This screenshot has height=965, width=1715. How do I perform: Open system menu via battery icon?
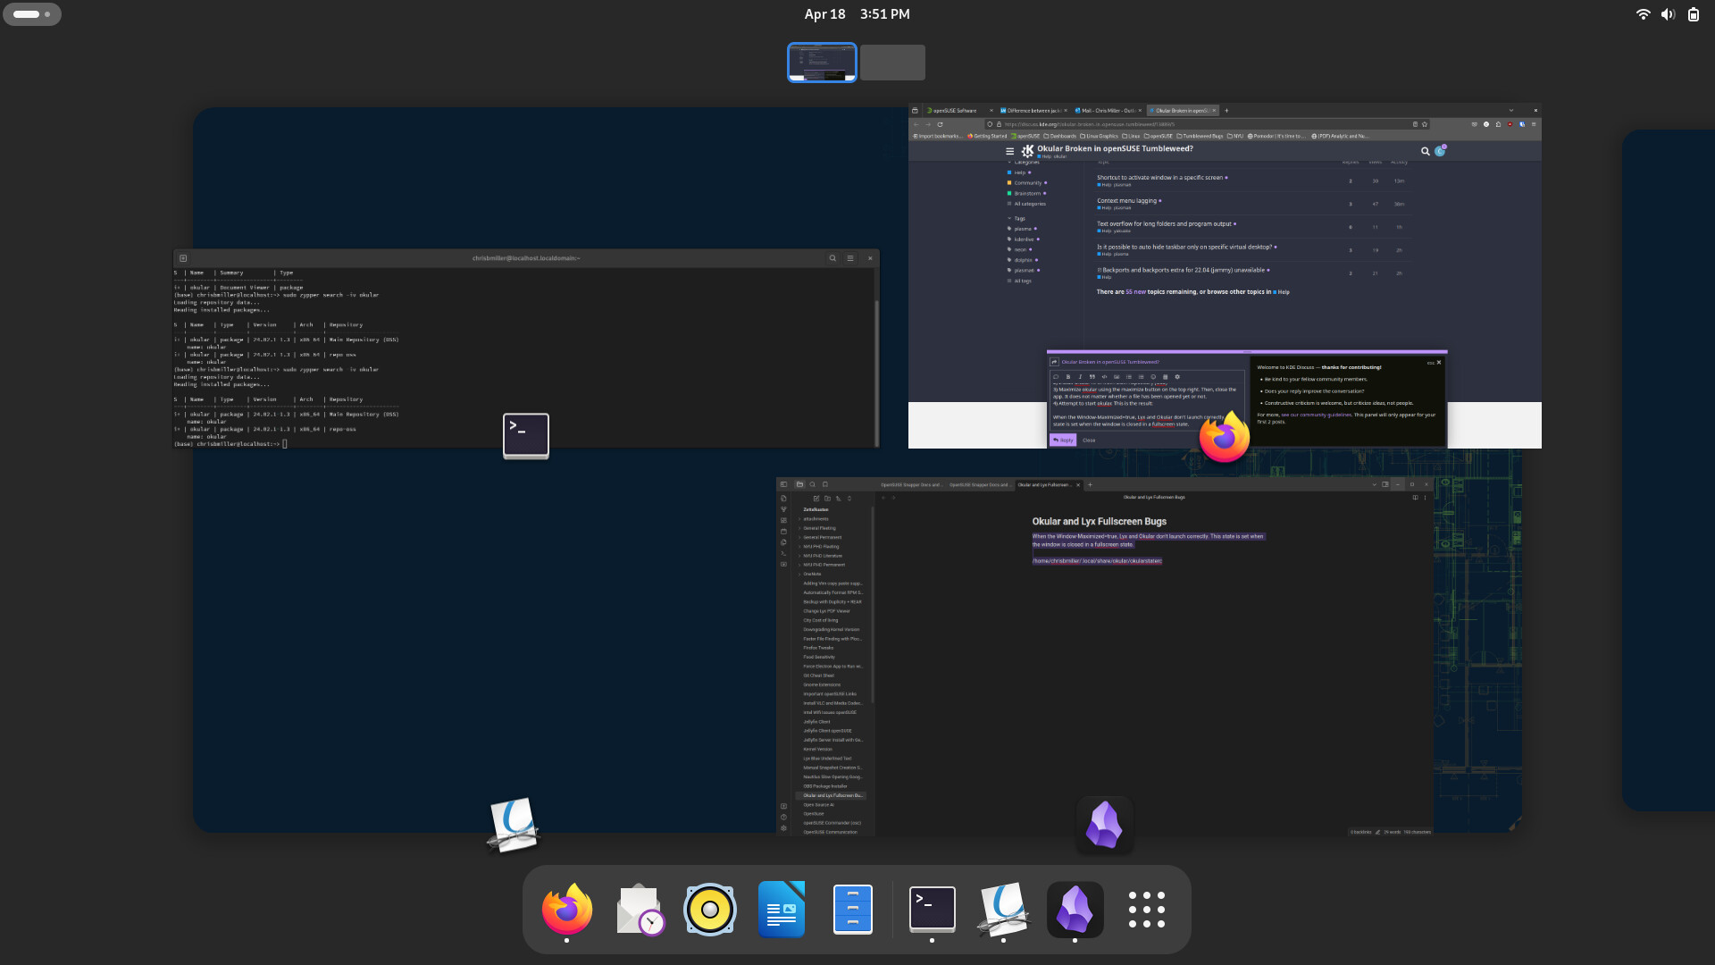coord(1693,14)
